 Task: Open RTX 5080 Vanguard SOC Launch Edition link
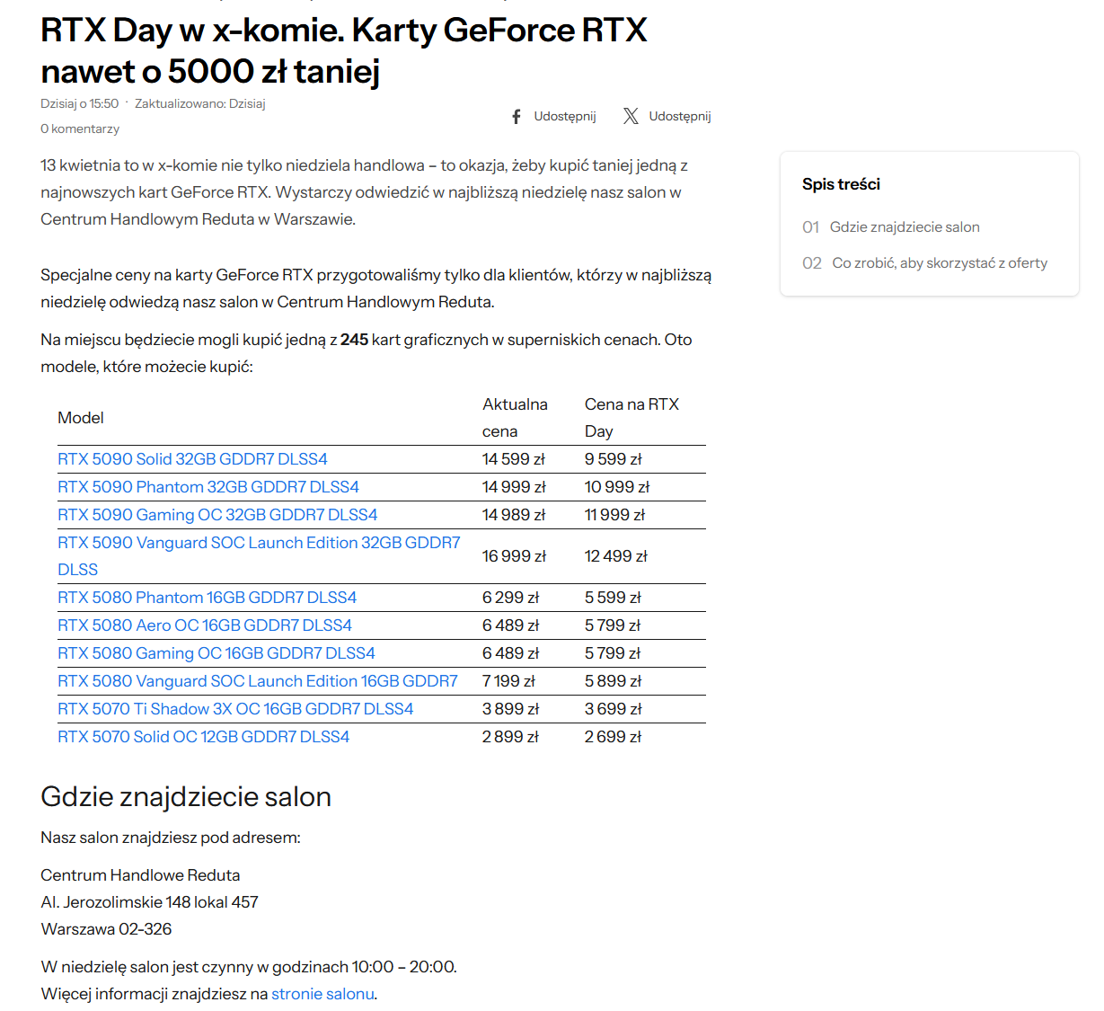point(258,681)
